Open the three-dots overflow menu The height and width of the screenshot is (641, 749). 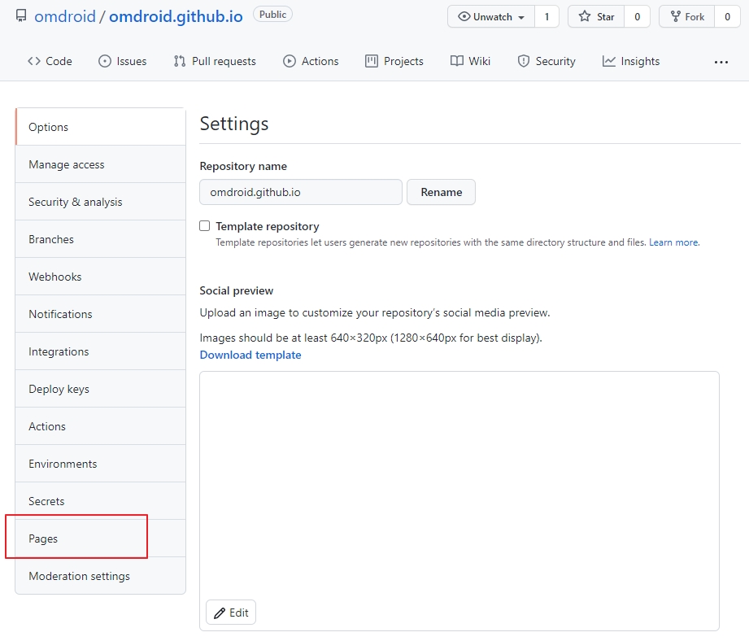click(721, 62)
